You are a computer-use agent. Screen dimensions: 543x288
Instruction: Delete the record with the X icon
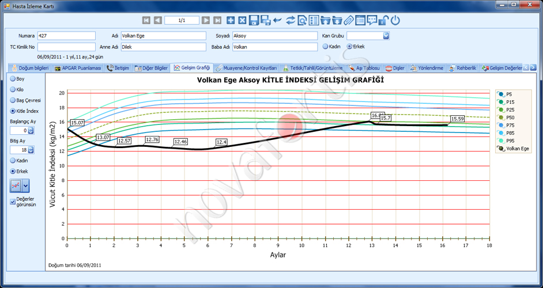[x=243, y=20]
